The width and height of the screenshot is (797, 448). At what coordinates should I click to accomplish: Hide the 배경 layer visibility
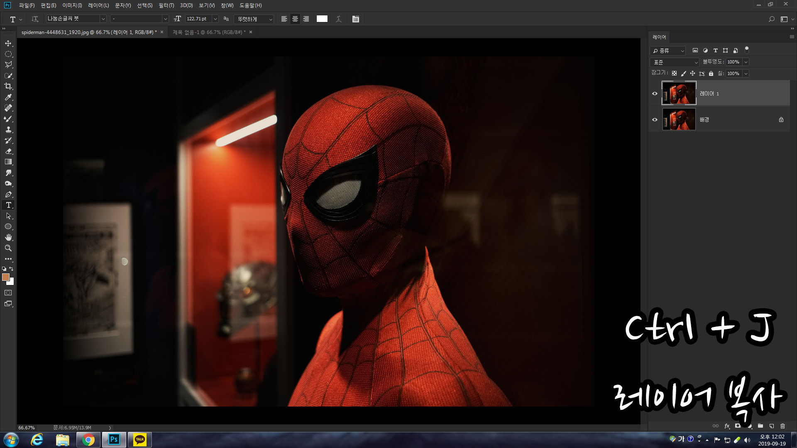(x=655, y=119)
